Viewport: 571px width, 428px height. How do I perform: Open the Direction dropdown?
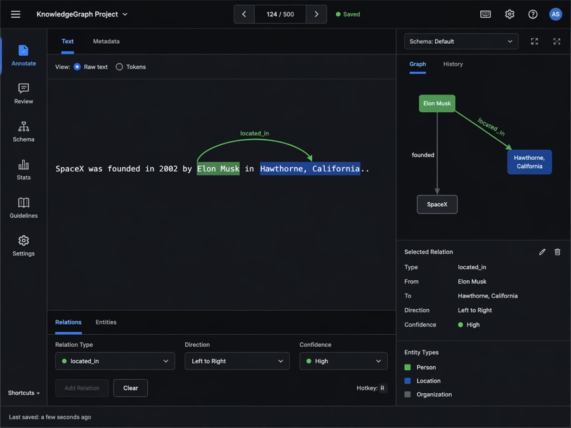point(237,361)
